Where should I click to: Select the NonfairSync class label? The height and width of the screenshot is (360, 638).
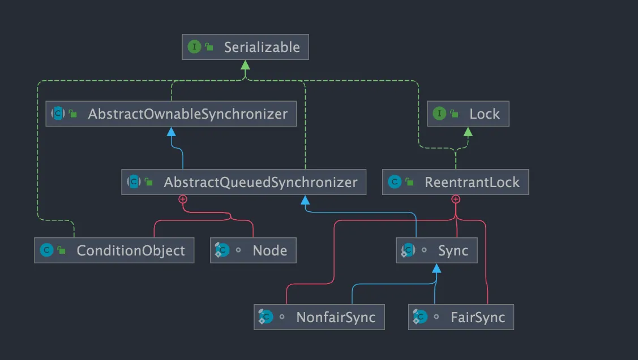coord(336,317)
